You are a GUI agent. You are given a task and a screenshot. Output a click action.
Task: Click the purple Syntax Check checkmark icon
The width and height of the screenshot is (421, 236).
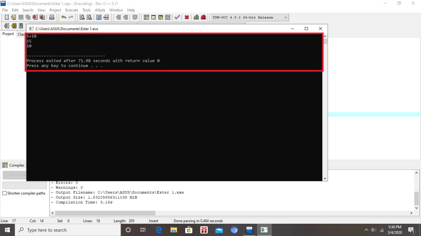(177, 17)
